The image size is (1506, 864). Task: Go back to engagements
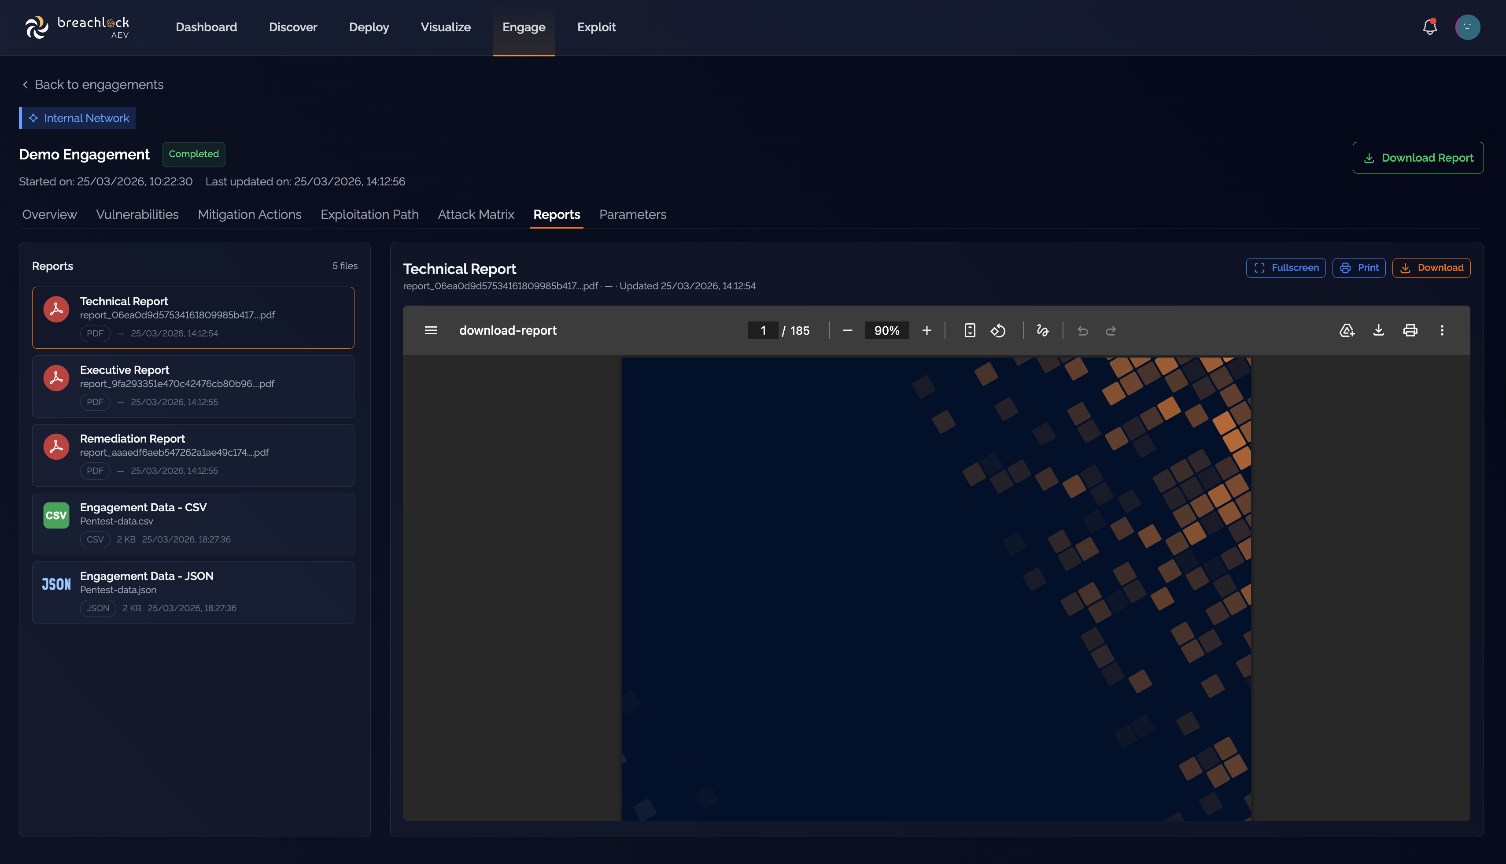coord(92,85)
